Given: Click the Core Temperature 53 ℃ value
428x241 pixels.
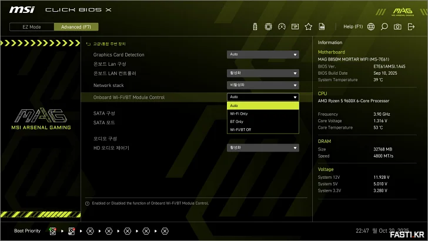Looking at the screenshot, I should coord(378,128).
